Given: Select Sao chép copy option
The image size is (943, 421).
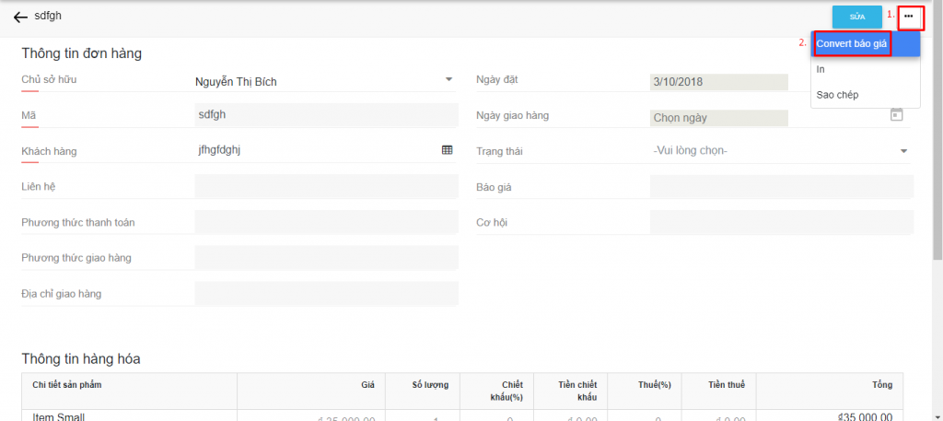Looking at the screenshot, I should [837, 95].
